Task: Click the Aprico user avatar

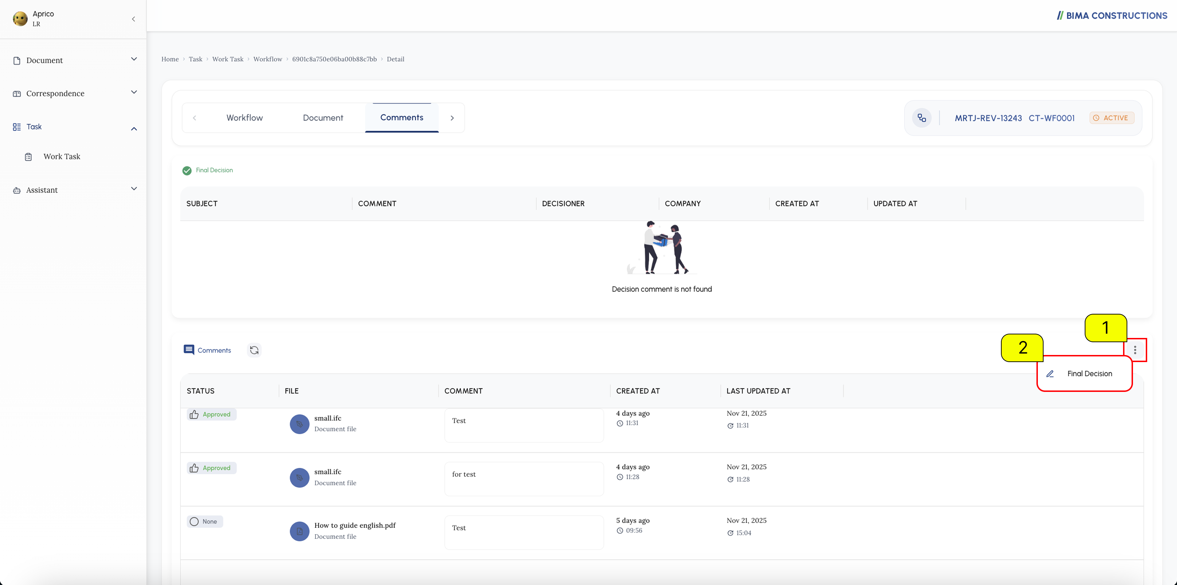Action: tap(20, 19)
